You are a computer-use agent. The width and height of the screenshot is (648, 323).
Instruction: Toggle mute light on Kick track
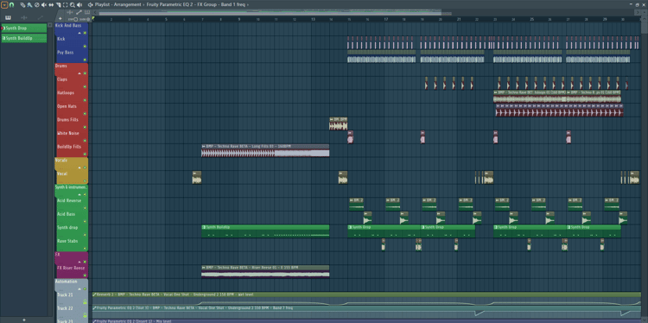click(x=85, y=47)
